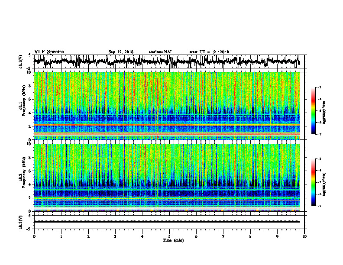
Task: Click the "start UT = 9 : 20: 0" text
Action: pos(209,52)
